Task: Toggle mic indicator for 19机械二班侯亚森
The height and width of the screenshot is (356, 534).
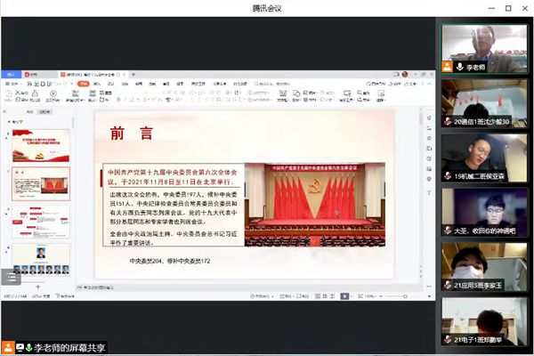Action: pyautogui.click(x=448, y=176)
